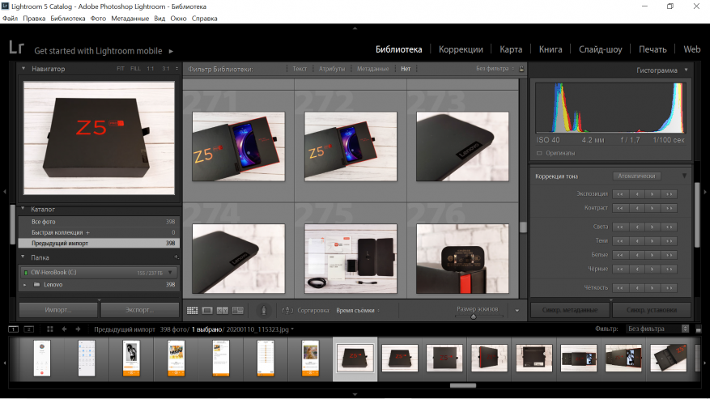
Task: Select the Painter spray can tool
Action: [x=263, y=310]
